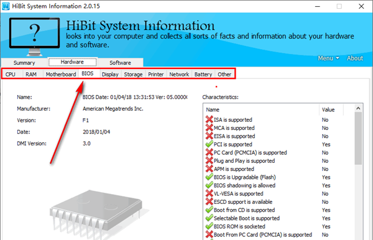Click the monitor question mark logo

pos(34,37)
